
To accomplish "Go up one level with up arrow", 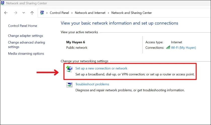I will pyautogui.click(x=32, y=13).
